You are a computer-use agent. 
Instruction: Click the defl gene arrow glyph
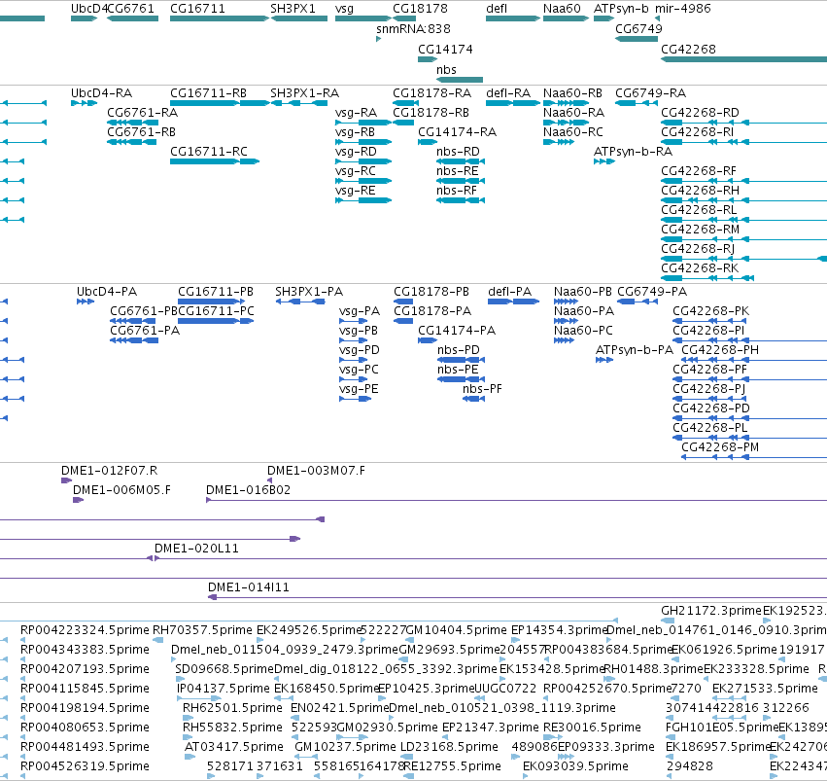pyautogui.click(x=513, y=18)
